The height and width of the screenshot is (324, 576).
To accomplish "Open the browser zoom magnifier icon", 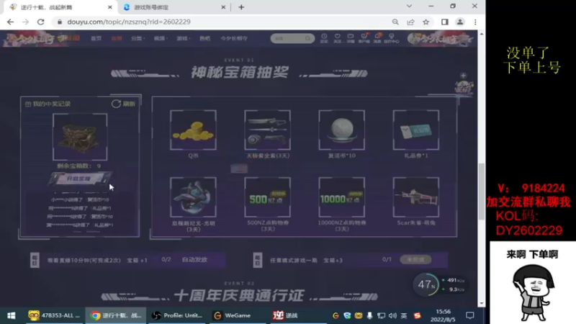I will pos(395,22).
